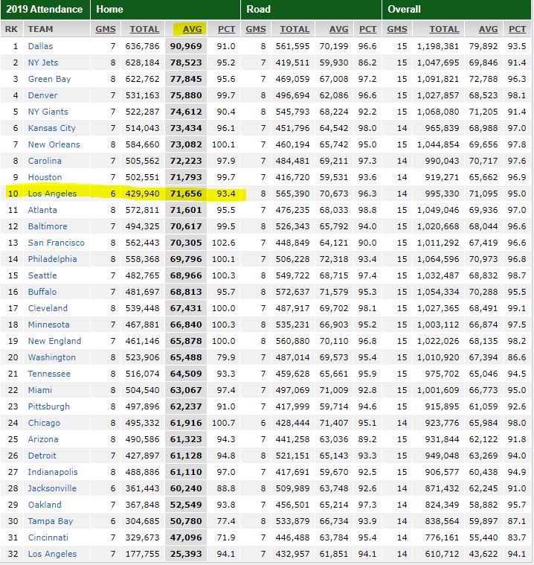Open the NY Jets team link

(43, 63)
